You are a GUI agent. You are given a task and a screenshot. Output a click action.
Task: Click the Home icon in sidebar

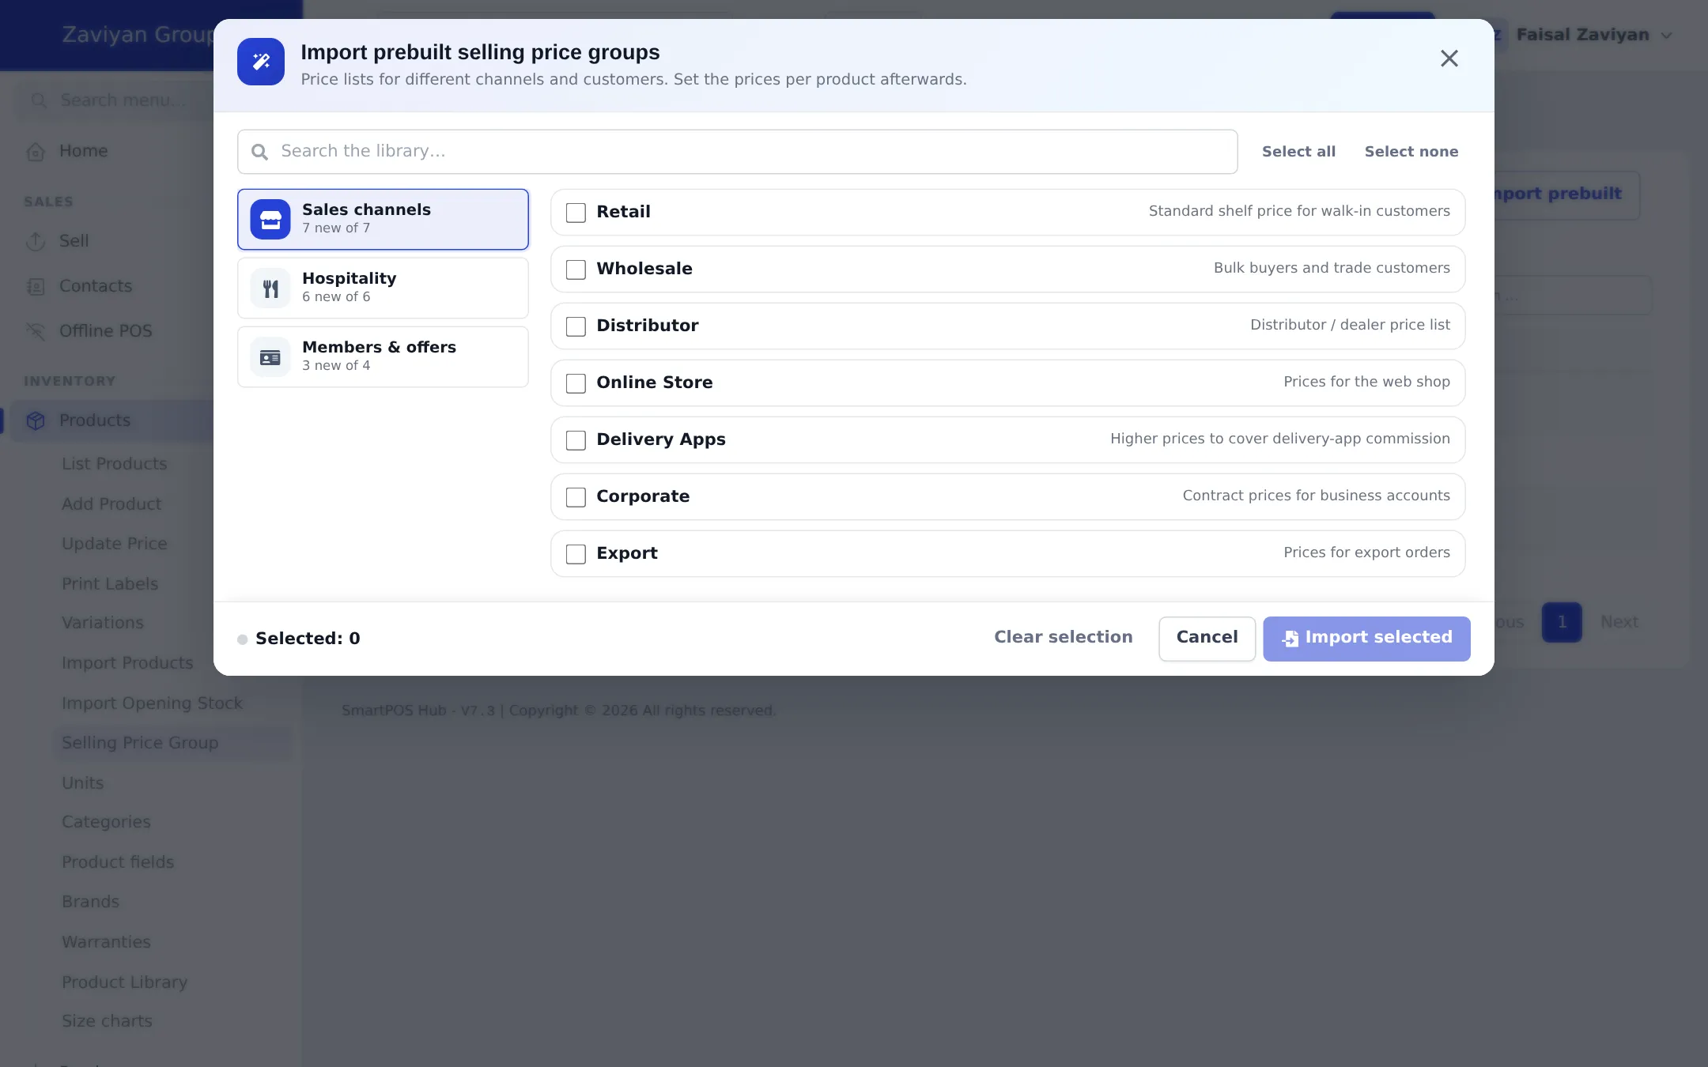(x=36, y=151)
